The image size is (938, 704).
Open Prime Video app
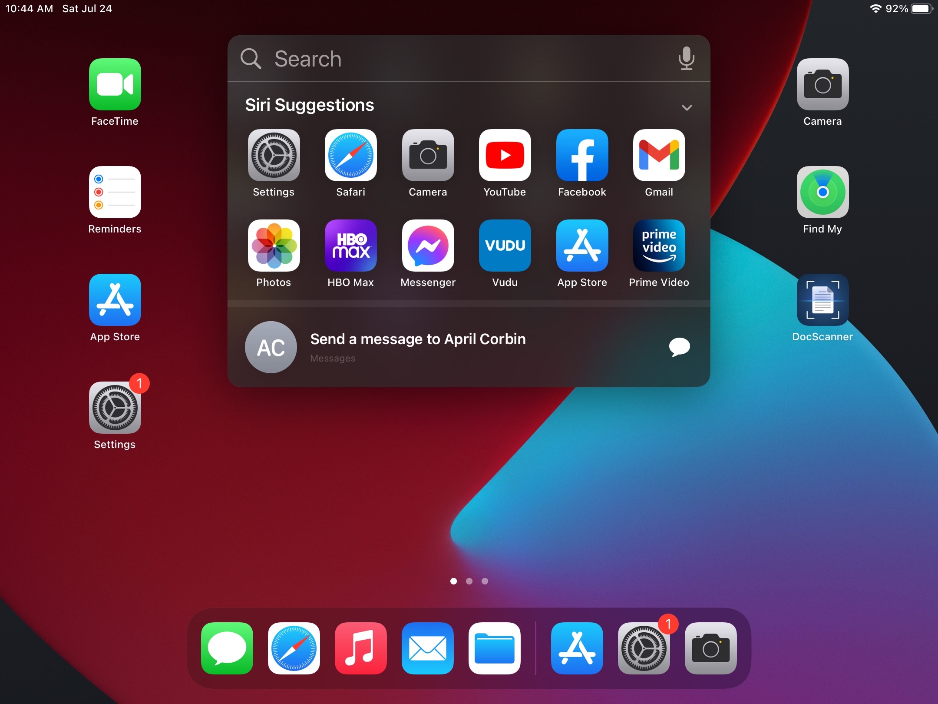[659, 246]
